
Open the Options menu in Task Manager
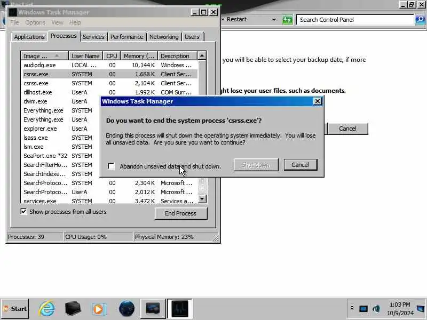click(35, 22)
